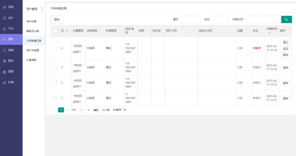Click the 申请等级 column header
Screen dimensions: 296x156
pyautogui.click(x=111, y=31)
